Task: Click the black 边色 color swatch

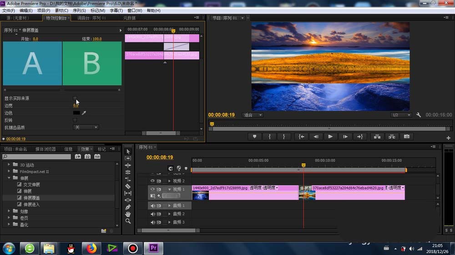Action: [76, 113]
